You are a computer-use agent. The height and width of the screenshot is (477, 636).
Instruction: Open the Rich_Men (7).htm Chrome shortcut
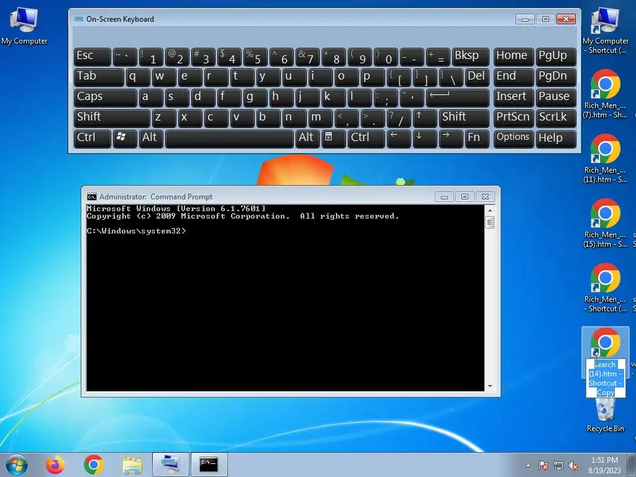(x=605, y=94)
